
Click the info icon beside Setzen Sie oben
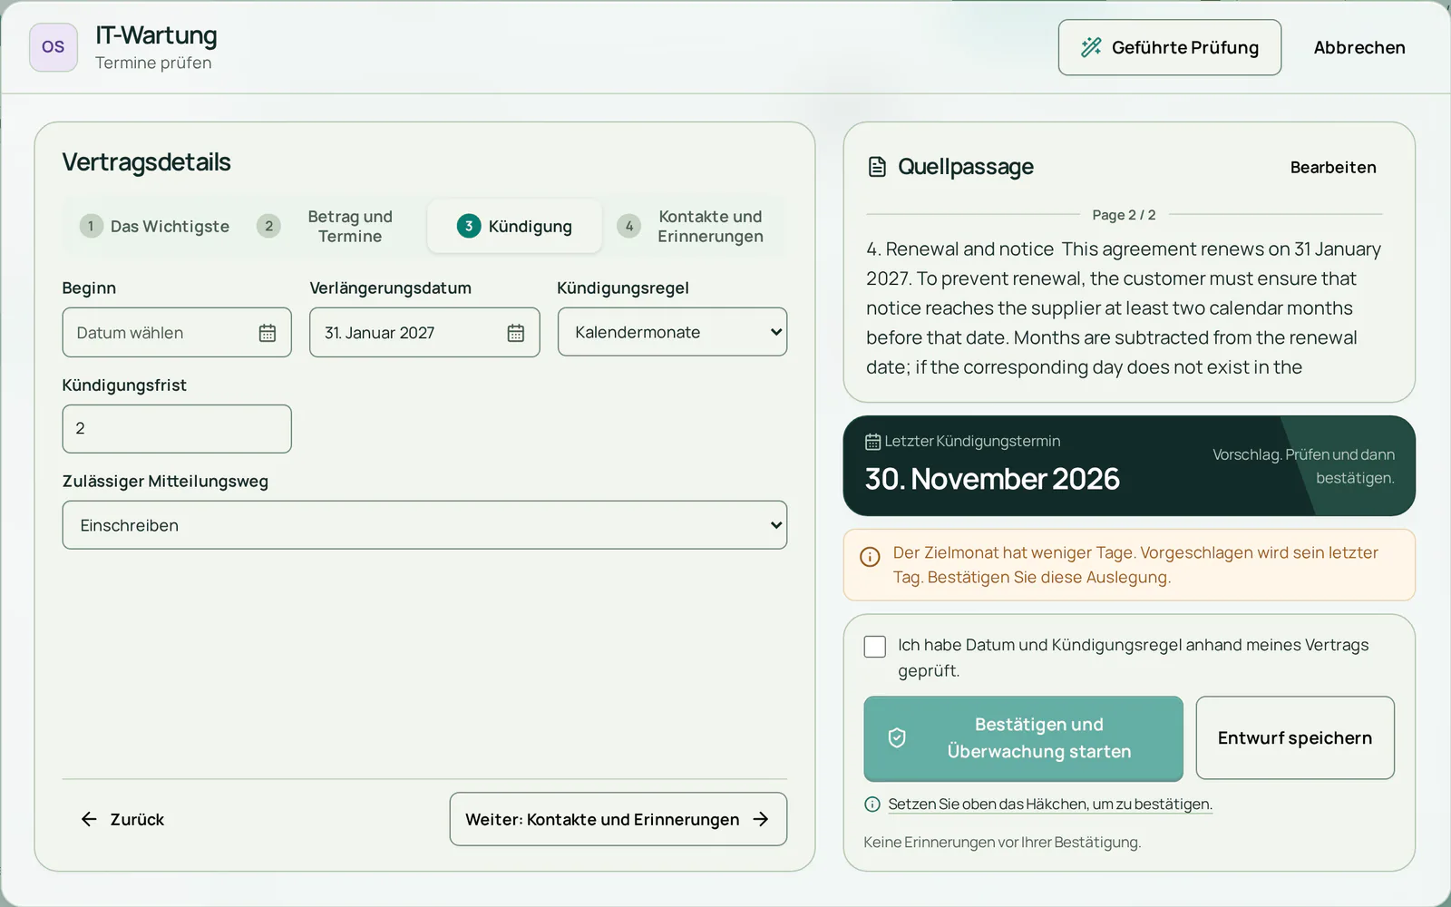click(872, 805)
